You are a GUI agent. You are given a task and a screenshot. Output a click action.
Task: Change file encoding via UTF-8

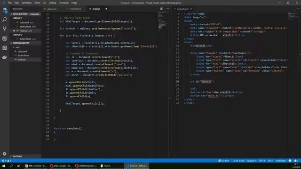pos(262,161)
